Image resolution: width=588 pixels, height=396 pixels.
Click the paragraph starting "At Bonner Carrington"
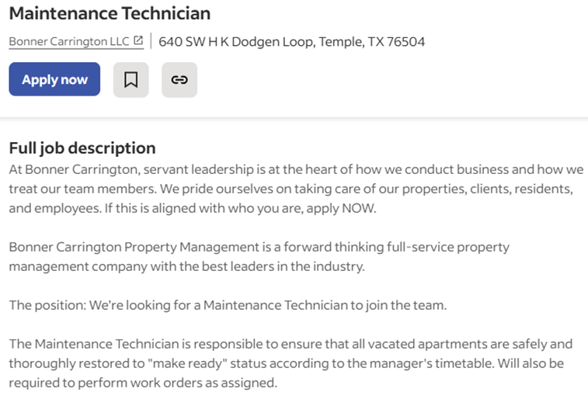click(x=296, y=189)
